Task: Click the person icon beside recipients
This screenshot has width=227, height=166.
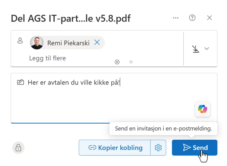Action: (20, 41)
